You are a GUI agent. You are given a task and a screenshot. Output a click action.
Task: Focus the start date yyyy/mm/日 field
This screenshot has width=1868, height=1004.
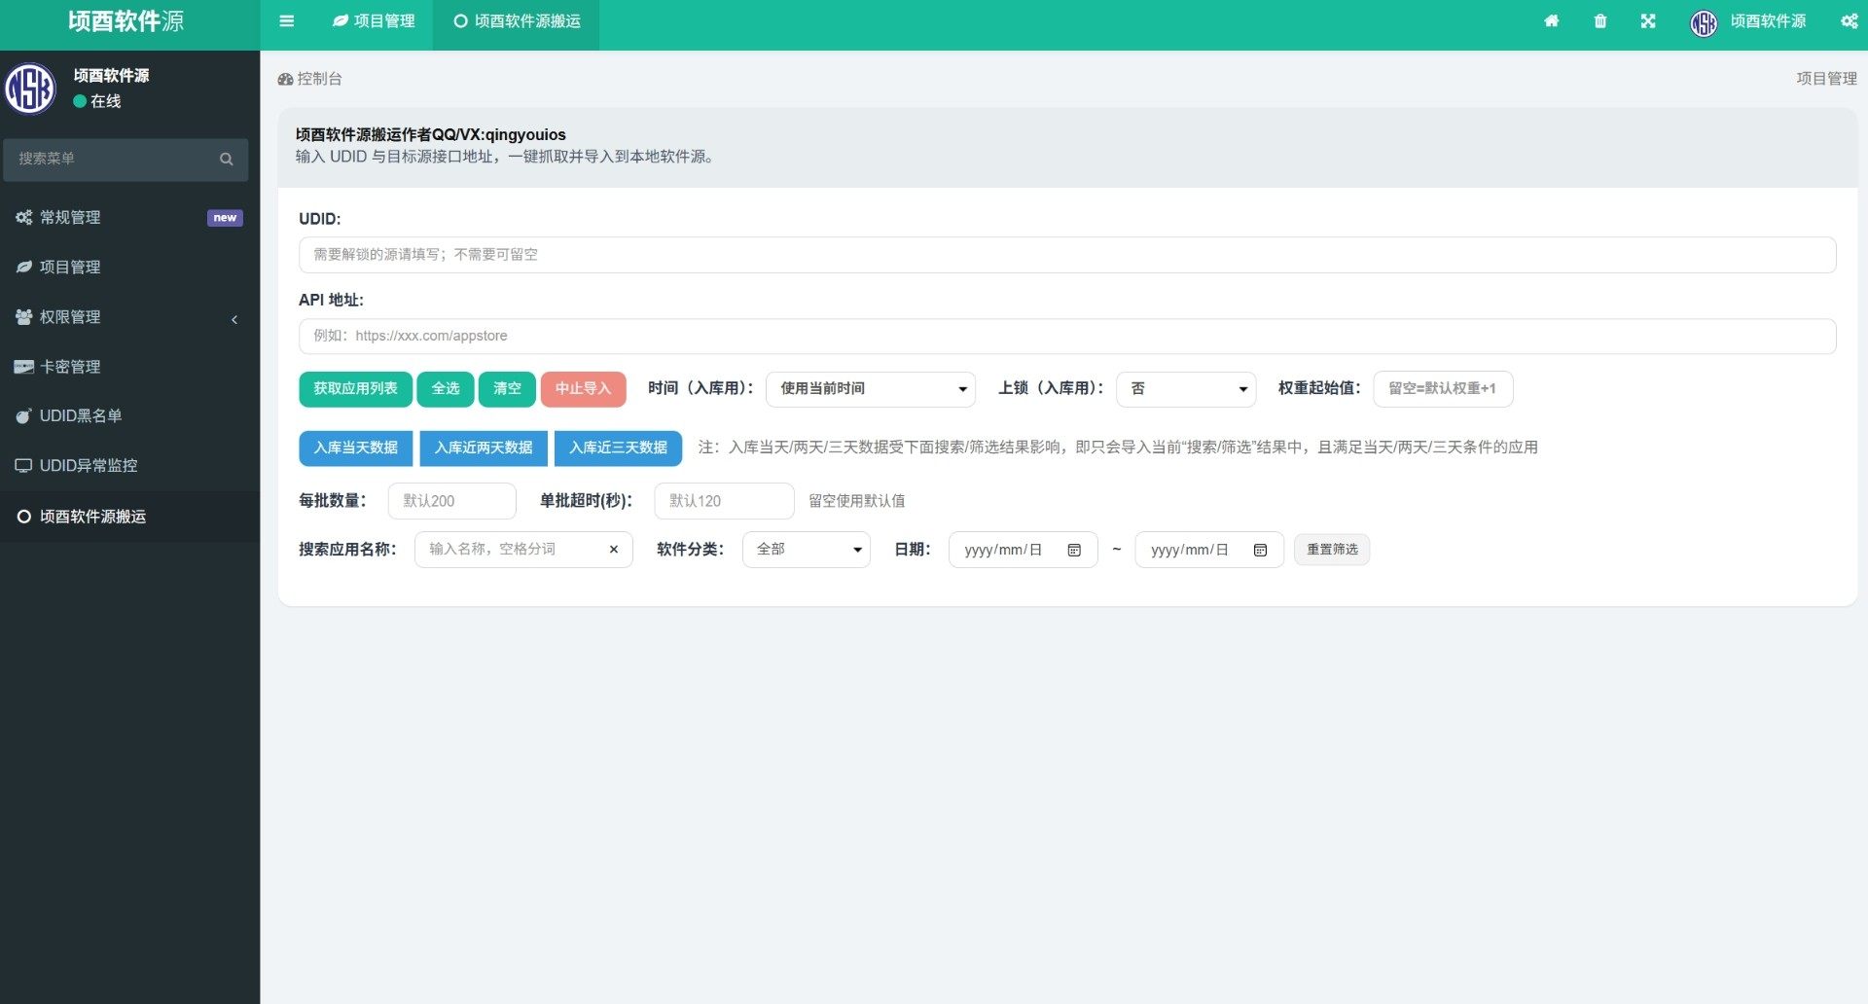pyautogui.click(x=1023, y=550)
